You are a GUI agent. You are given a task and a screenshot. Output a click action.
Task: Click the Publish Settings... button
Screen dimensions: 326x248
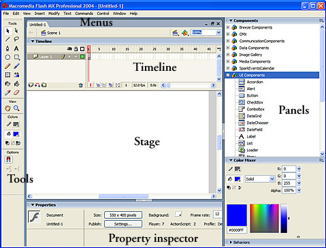click(123, 224)
